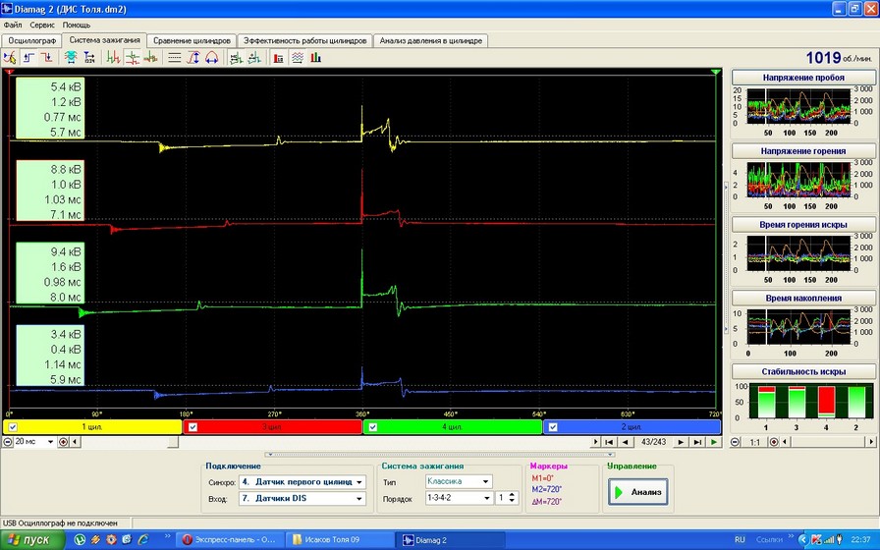Toggle the 2 цил. blue channel checkbox
This screenshot has width=880, height=550.
553,427
